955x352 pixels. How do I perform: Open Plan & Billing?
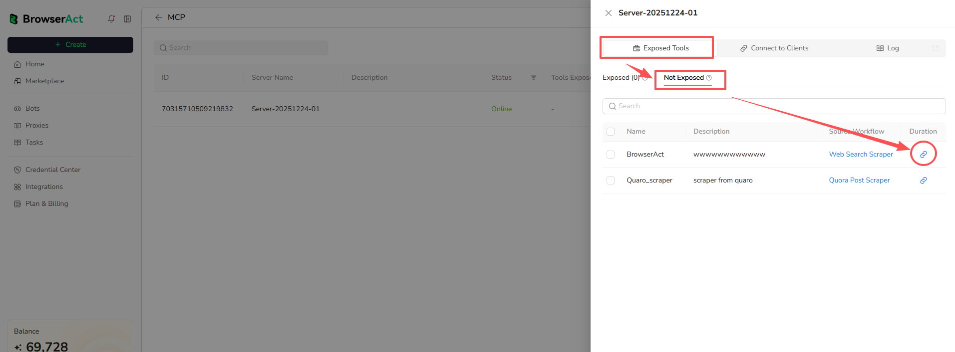click(46, 203)
